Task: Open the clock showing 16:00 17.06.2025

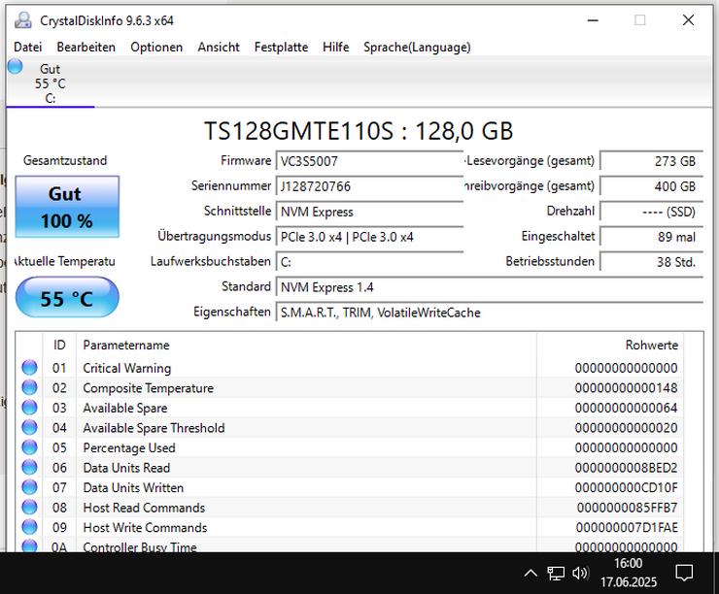Action: [629, 573]
